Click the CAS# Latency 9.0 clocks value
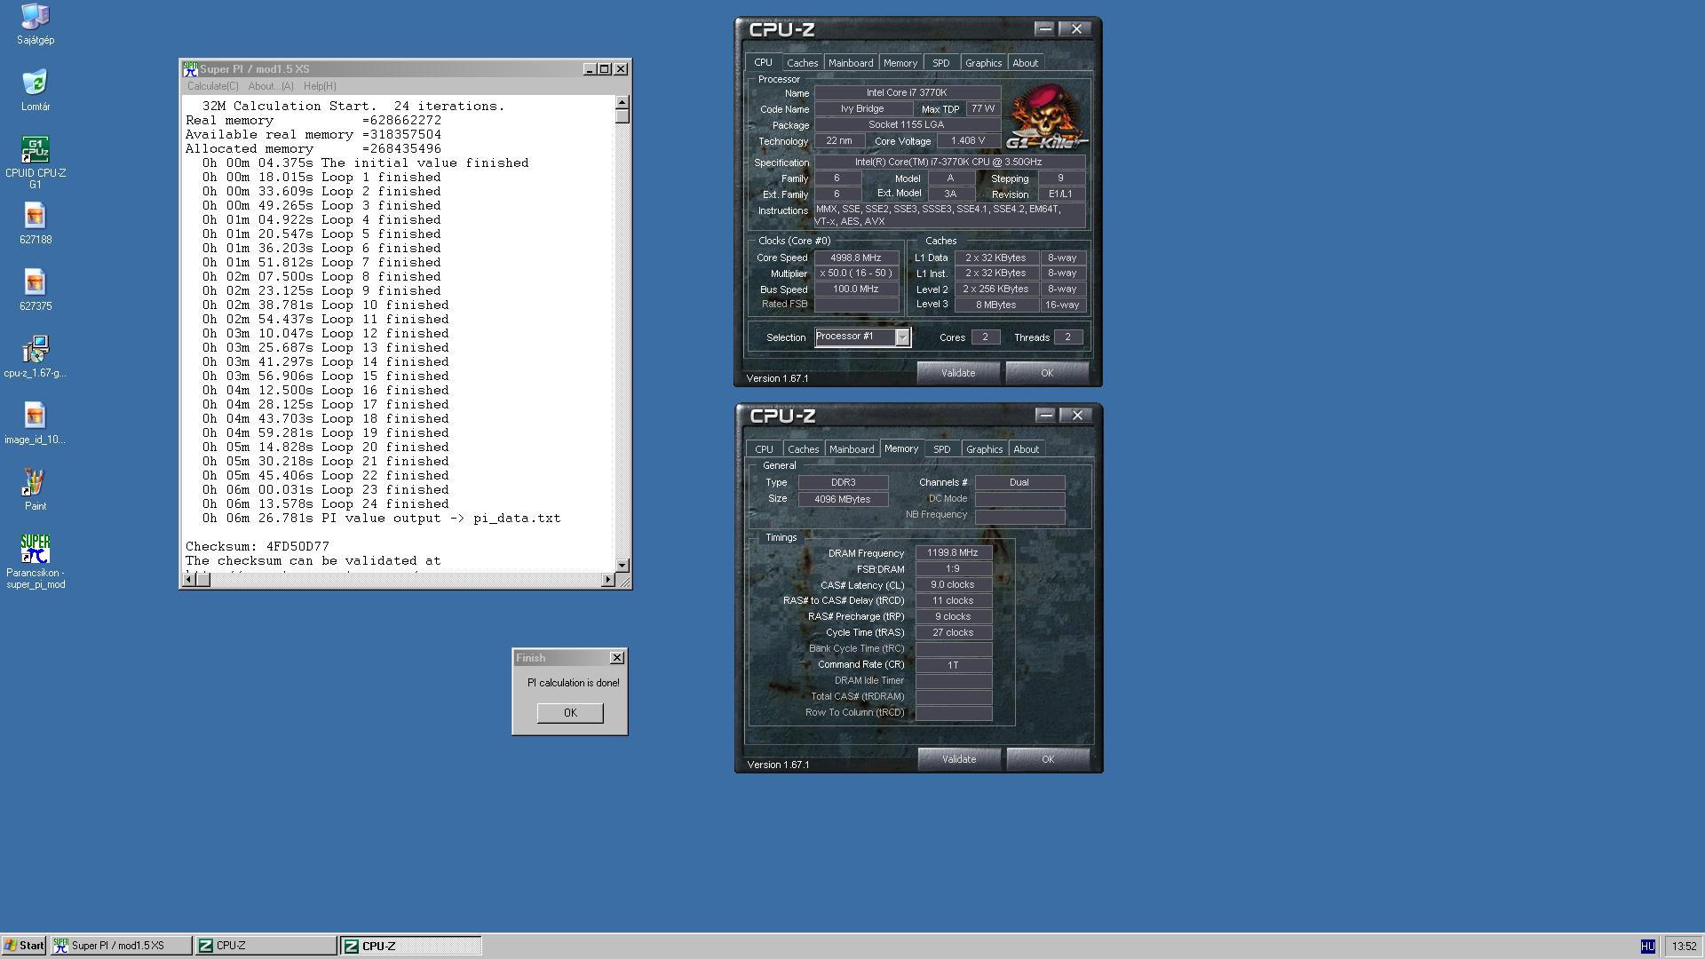This screenshot has width=1705, height=959. tap(953, 585)
